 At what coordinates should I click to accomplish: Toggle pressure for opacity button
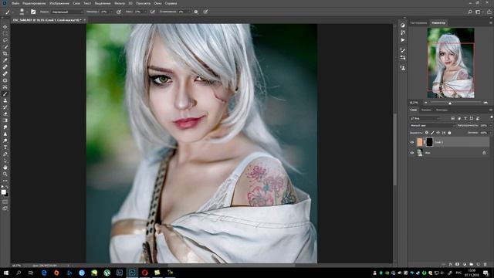119,12
